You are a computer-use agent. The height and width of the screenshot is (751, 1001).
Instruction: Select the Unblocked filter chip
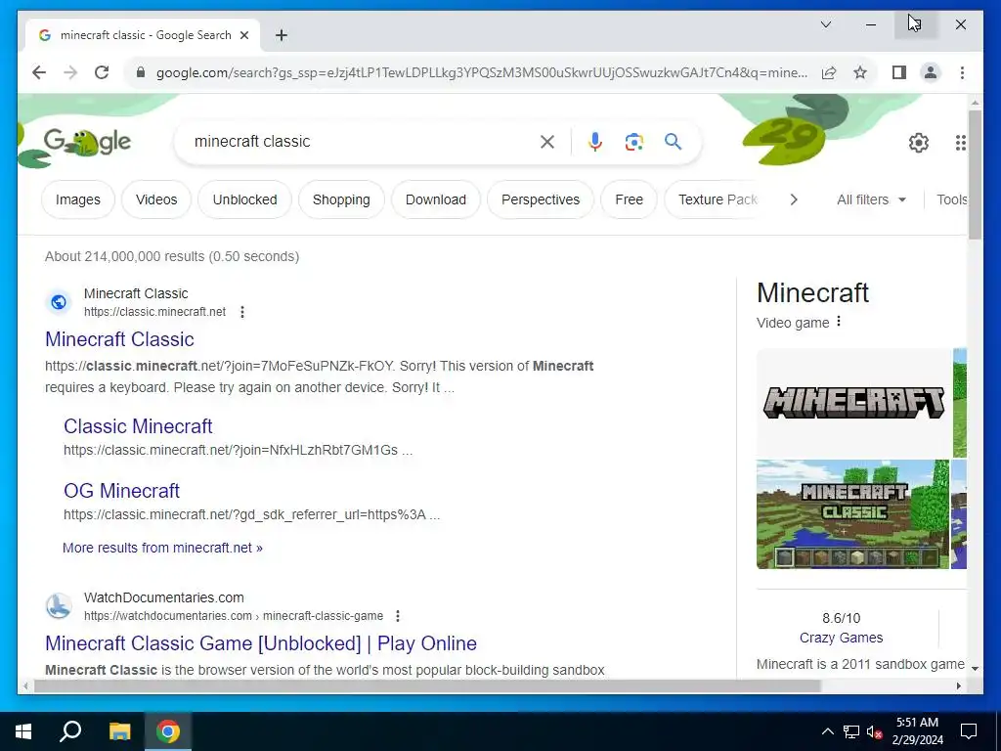(244, 199)
